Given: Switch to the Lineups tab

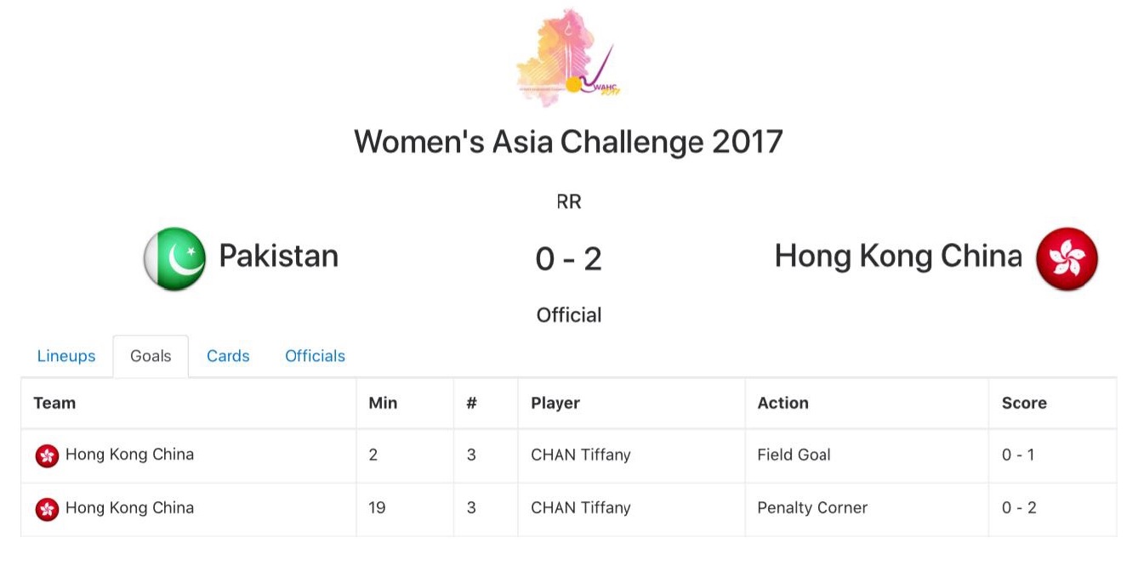Looking at the screenshot, I should click(x=66, y=356).
